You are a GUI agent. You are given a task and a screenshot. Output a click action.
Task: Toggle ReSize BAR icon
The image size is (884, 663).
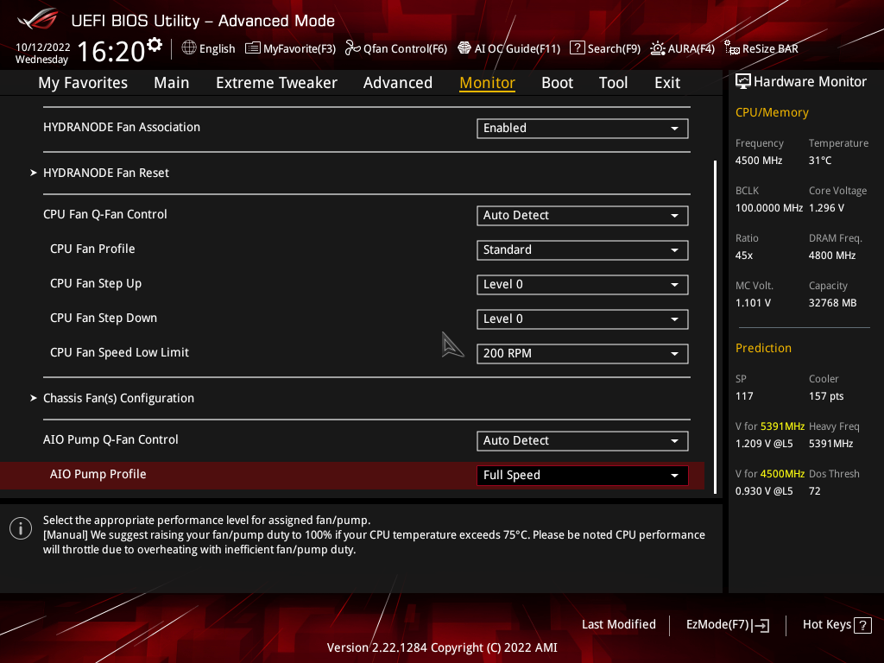tap(732, 48)
